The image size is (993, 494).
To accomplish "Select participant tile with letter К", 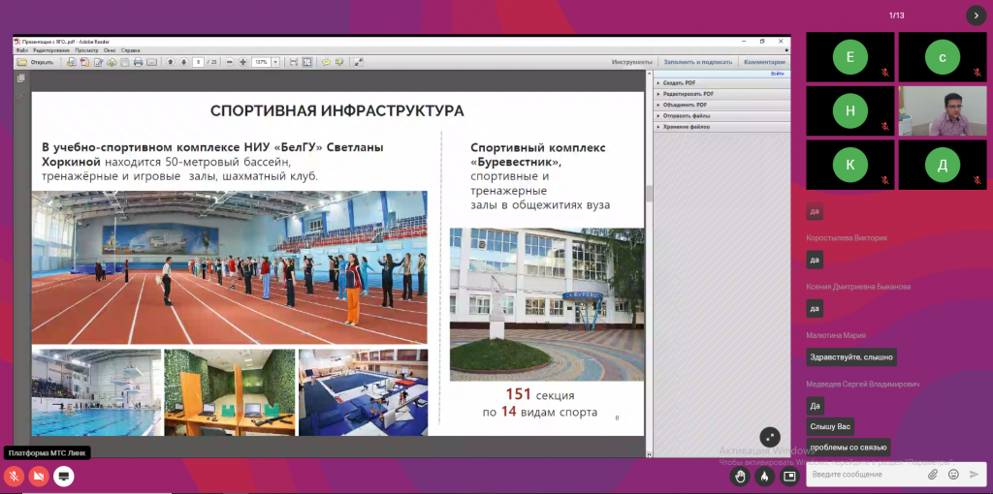I will [849, 165].
